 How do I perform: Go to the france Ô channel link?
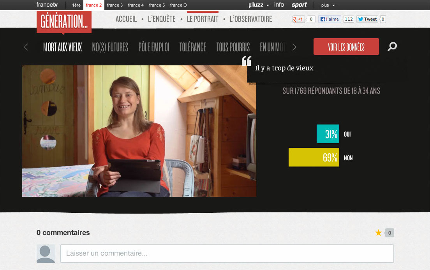pos(178,5)
